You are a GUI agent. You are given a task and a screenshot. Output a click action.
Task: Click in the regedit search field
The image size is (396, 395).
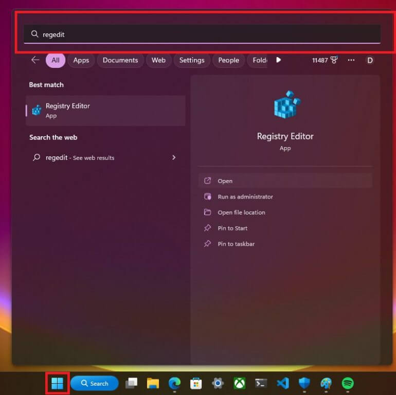[x=202, y=34]
